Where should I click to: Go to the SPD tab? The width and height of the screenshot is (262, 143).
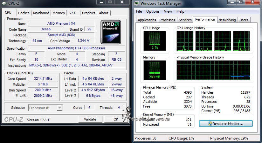(72, 13)
